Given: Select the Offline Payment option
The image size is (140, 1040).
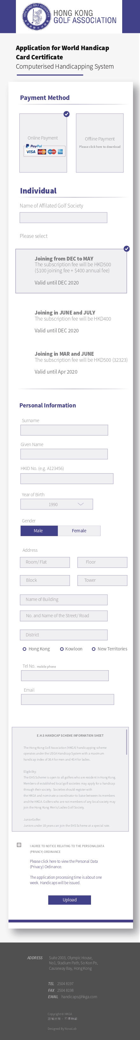Looking at the screenshot, I should (x=100, y=142).
